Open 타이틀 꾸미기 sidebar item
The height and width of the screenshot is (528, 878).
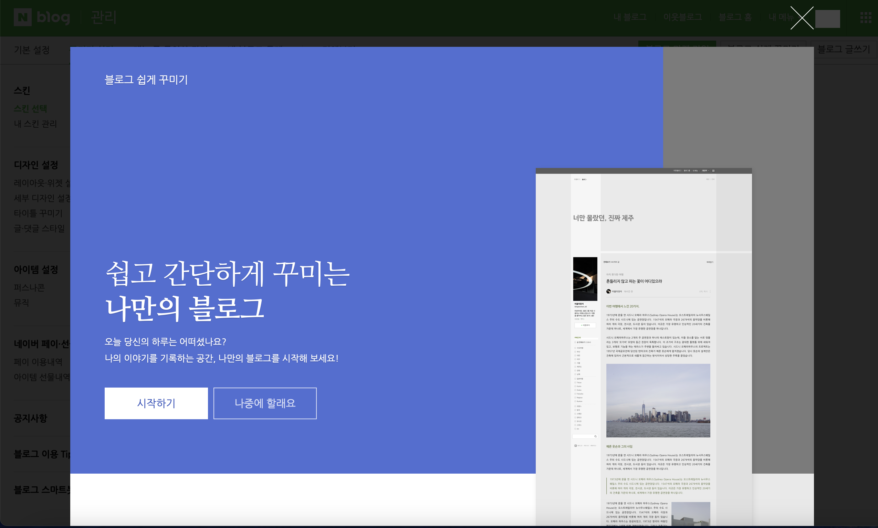38,213
